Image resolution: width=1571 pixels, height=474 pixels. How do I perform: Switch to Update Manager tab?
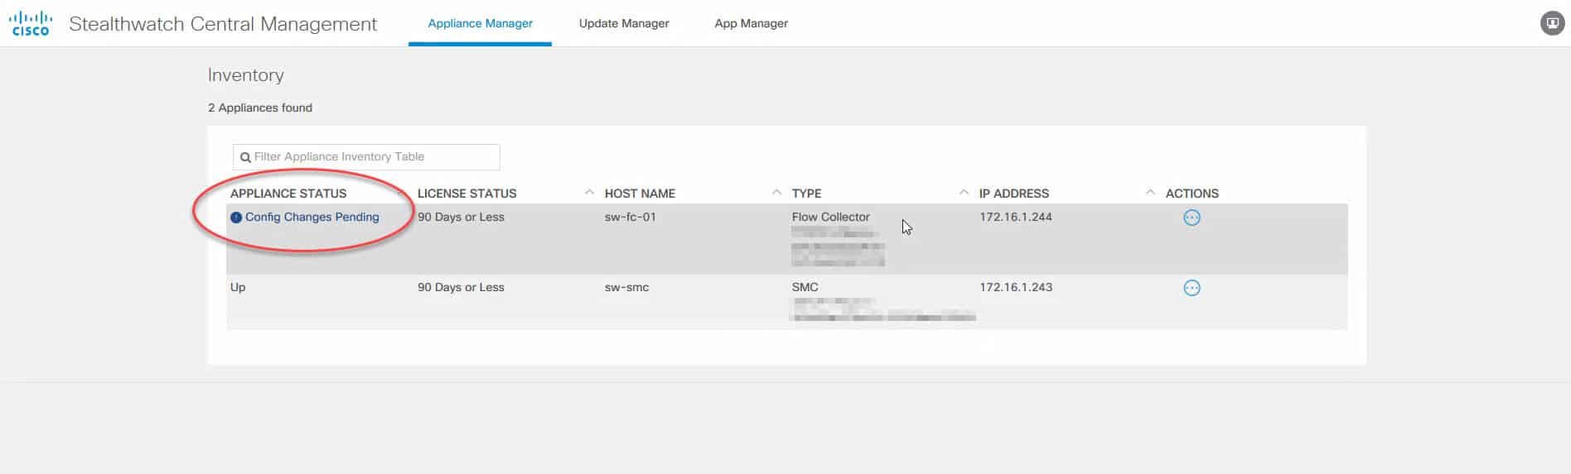pos(624,23)
